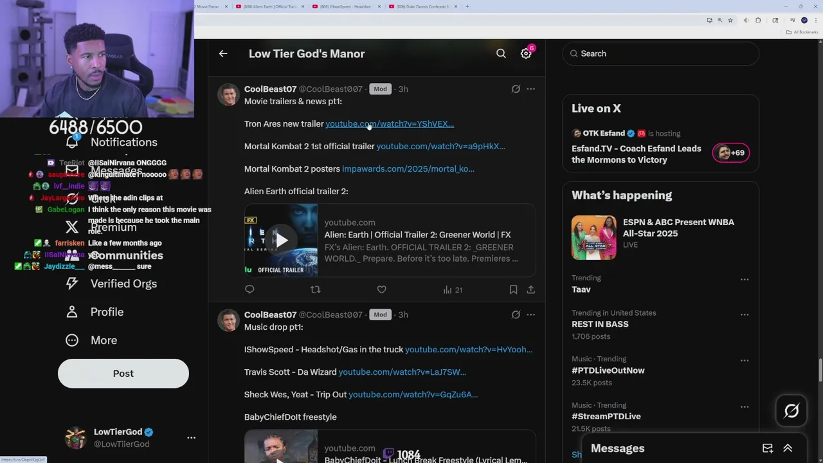Click the Post button
The image size is (823, 463).
click(x=123, y=373)
